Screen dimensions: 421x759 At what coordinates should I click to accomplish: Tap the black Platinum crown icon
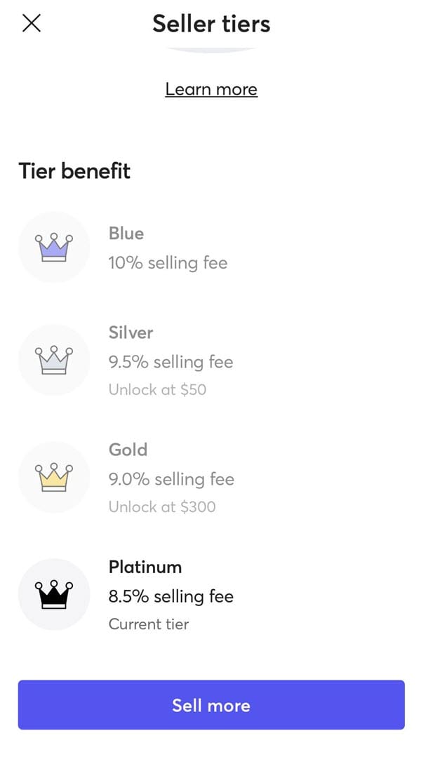click(x=54, y=594)
